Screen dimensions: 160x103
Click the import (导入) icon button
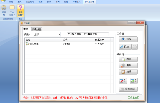(x=123, y=81)
